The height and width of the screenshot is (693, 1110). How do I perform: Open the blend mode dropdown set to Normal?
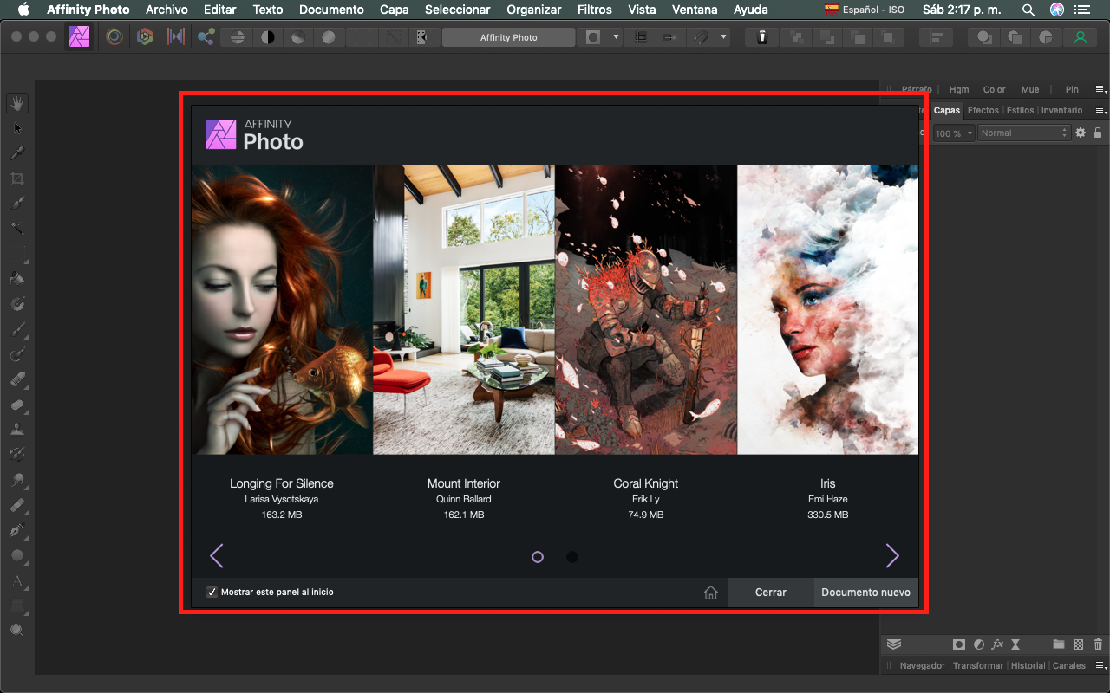click(x=1023, y=133)
